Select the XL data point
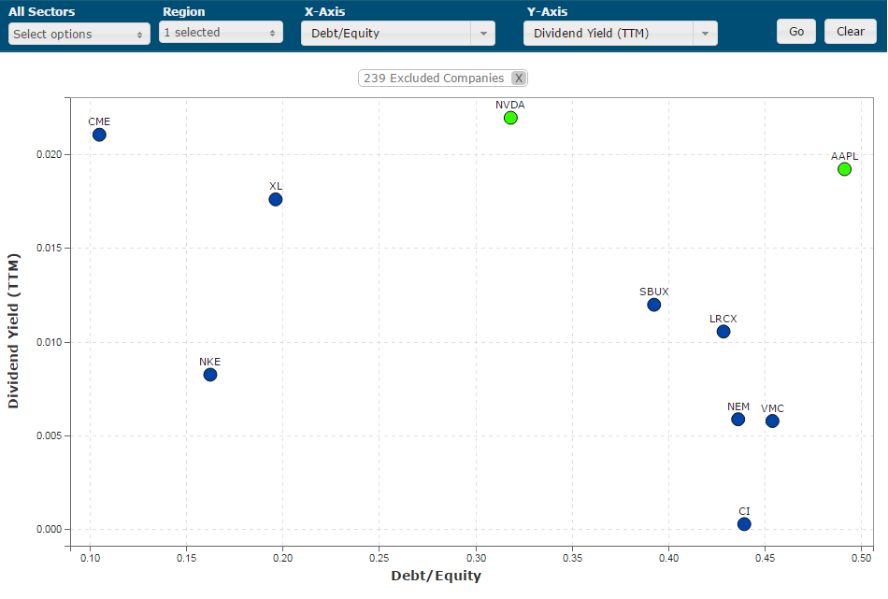 275,199
